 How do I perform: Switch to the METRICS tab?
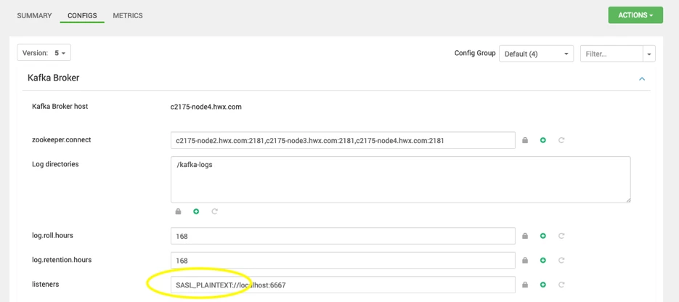[x=128, y=15]
